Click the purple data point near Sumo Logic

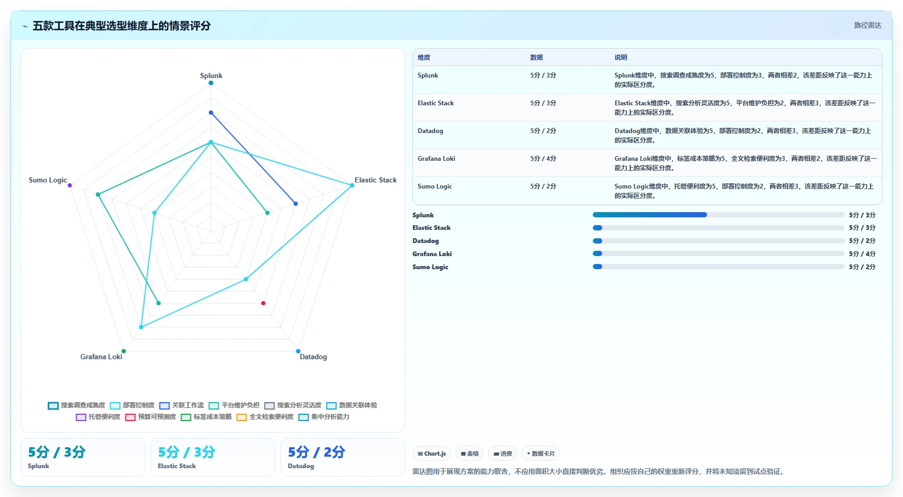70,185
